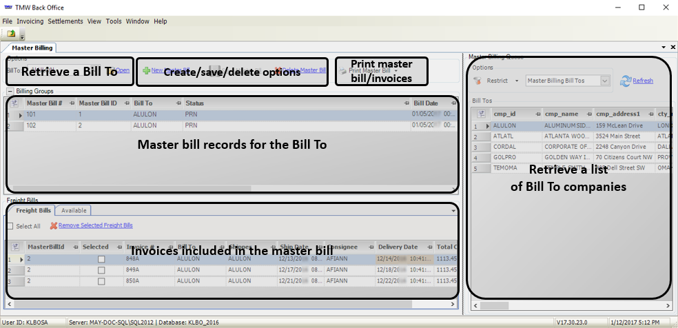678x328 pixels.
Task: Select the ATLATL company row
Action: pyautogui.click(x=573, y=136)
